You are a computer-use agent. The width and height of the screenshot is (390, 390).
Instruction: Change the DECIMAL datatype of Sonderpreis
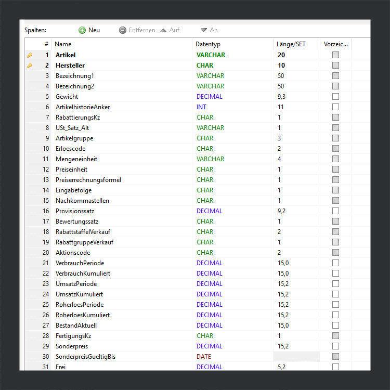(210, 346)
